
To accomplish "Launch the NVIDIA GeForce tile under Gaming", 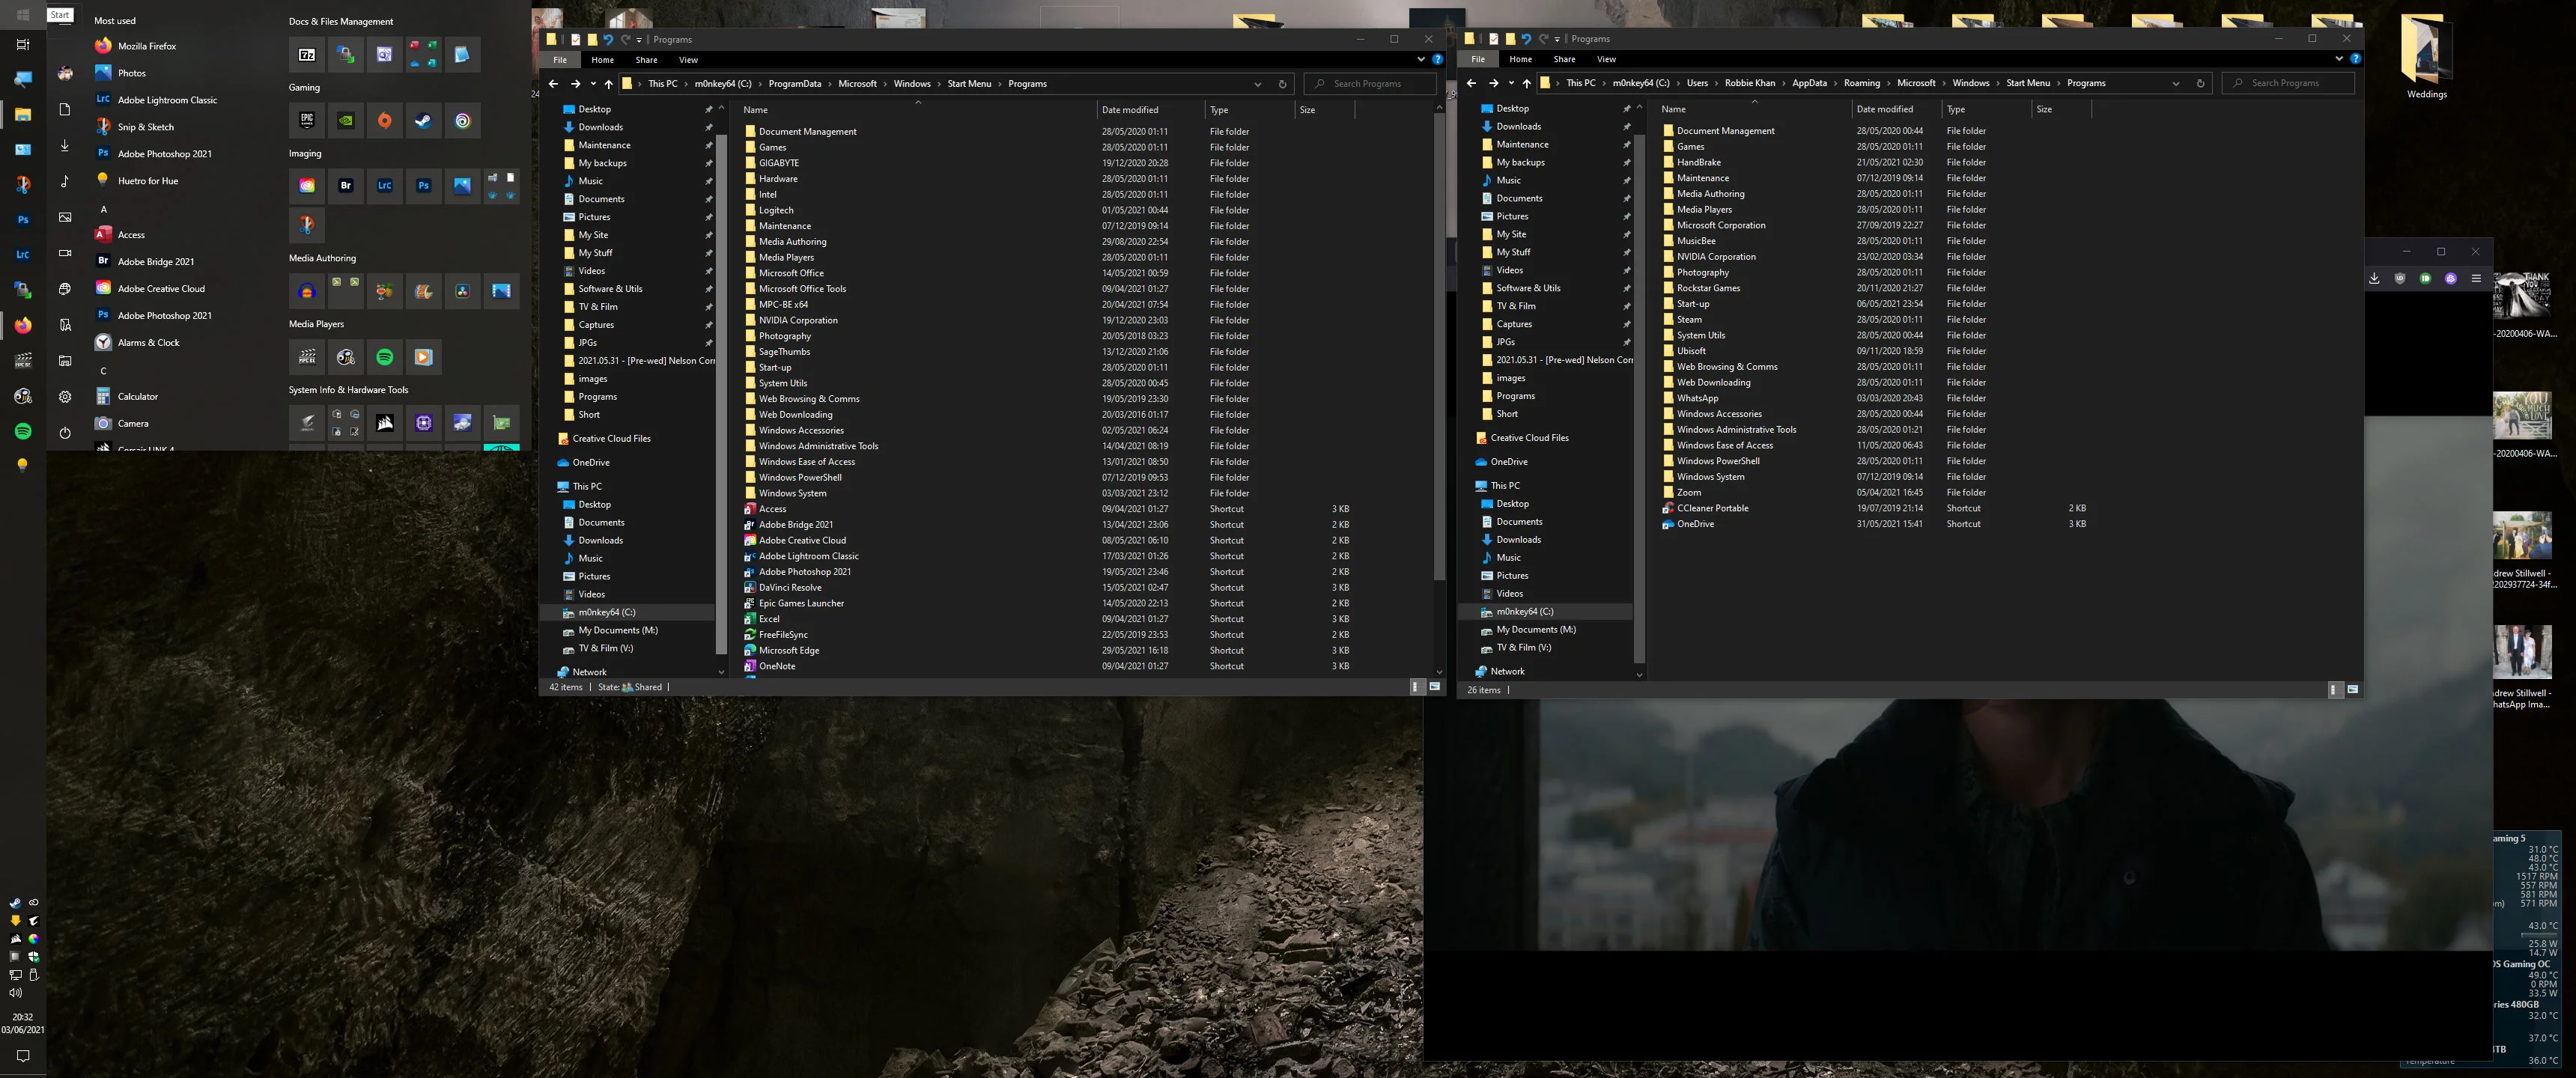I will 346,121.
